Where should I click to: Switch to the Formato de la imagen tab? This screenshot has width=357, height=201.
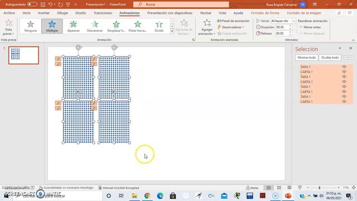[304, 13]
